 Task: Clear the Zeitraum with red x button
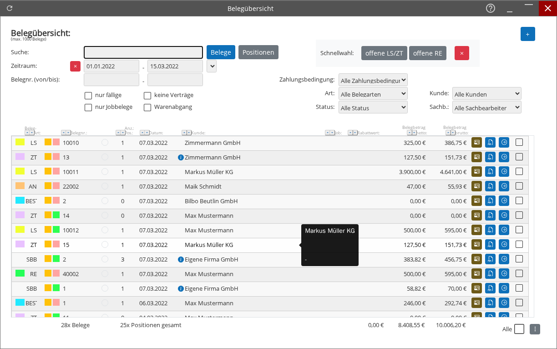(75, 66)
